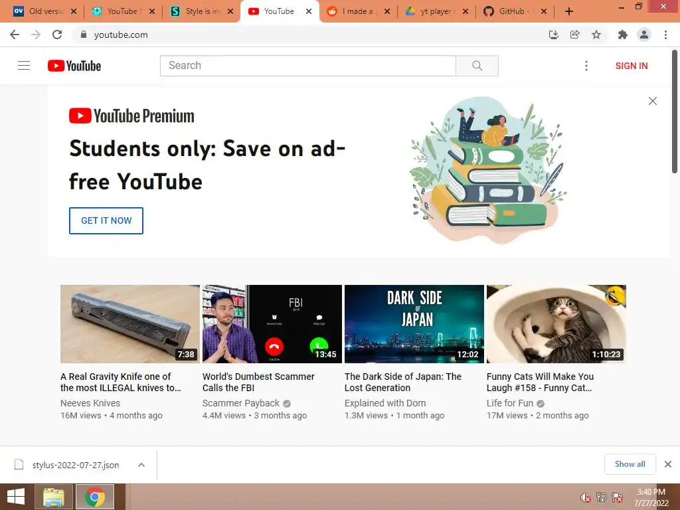Close the downloads bar
Image resolution: width=680 pixels, height=510 pixels.
coord(668,464)
